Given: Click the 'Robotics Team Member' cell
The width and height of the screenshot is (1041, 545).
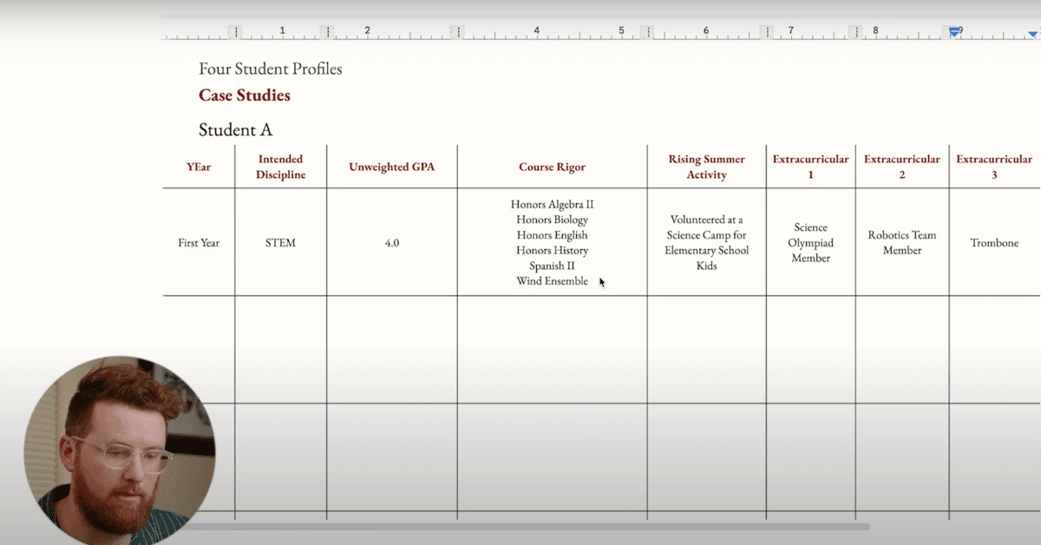Looking at the screenshot, I should [x=902, y=243].
